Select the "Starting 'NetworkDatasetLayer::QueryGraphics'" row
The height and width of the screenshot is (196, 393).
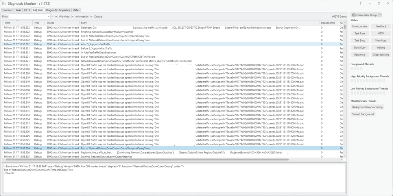(x=172, y=156)
